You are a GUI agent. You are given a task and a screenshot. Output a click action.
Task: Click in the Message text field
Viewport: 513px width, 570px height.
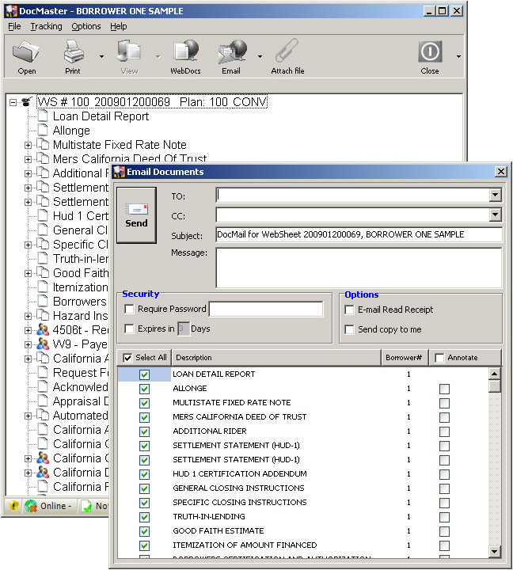tap(359, 267)
